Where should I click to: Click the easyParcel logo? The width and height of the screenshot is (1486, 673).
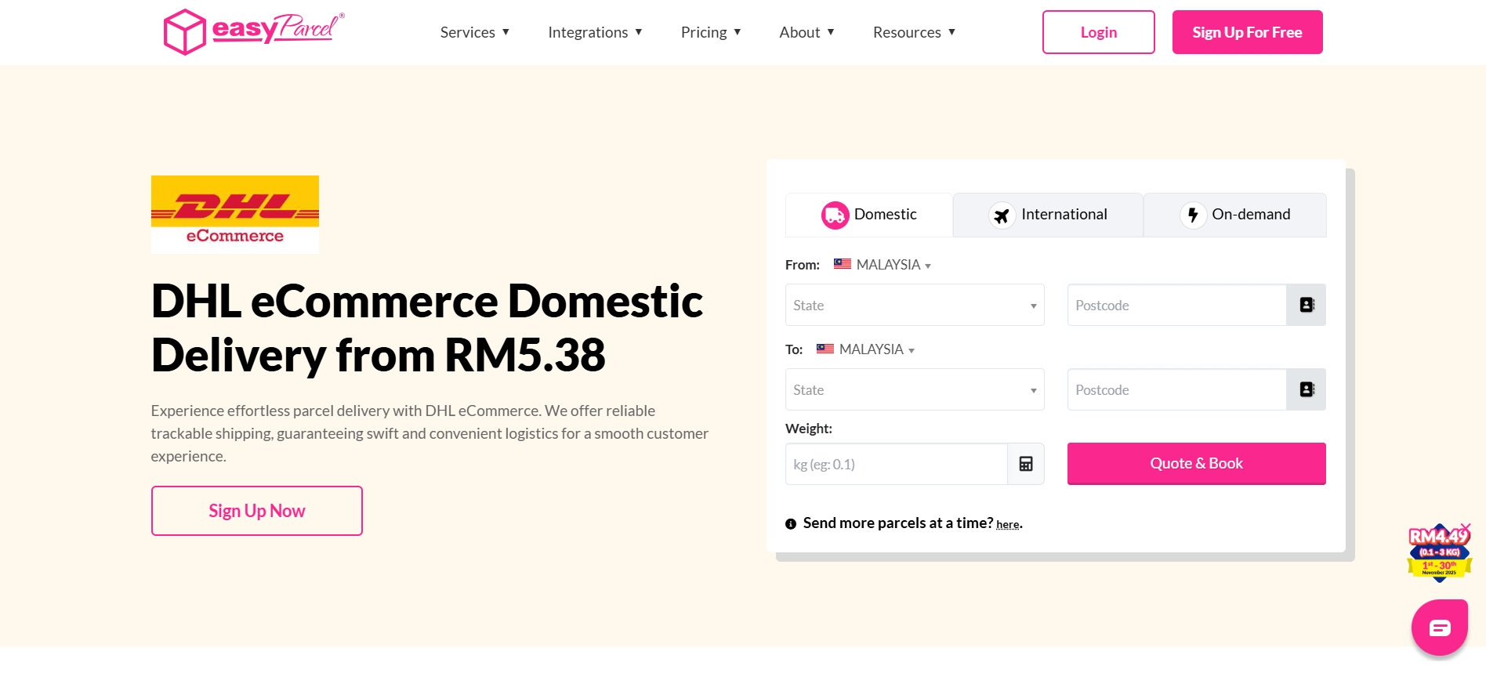pyautogui.click(x=253, y=32)
